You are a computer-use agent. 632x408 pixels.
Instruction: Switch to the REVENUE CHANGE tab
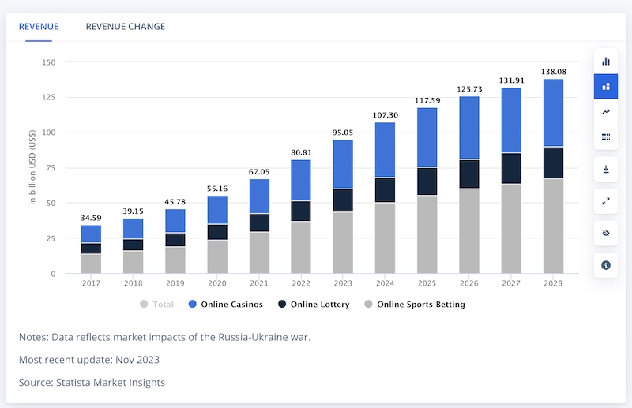(x=126, y=27)
